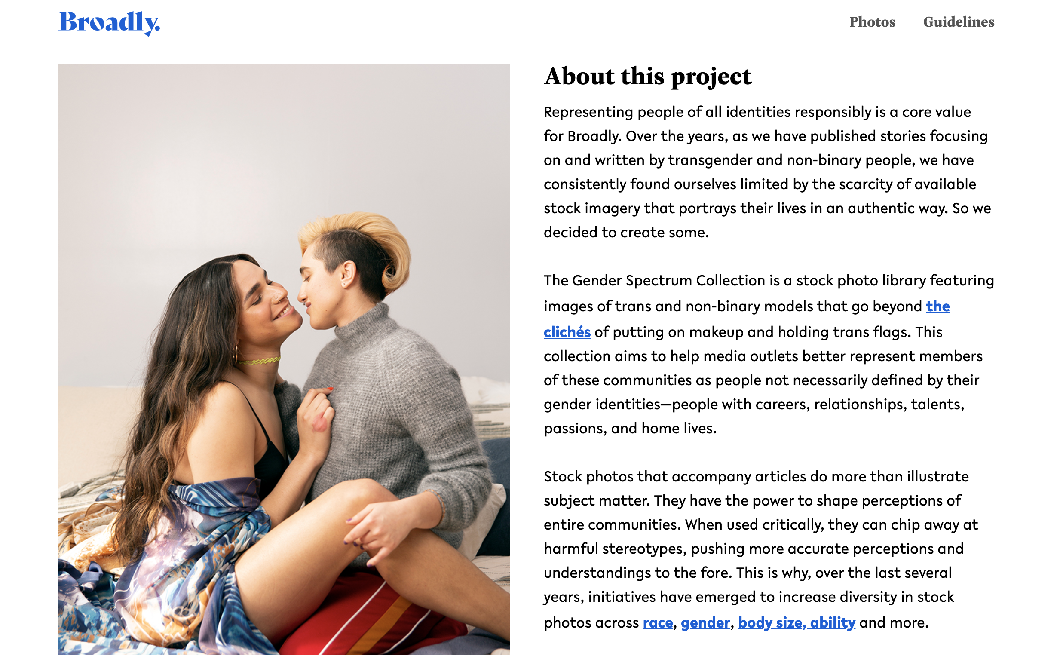Open the 'race' link
Screen dimensions: 1060x662
[658, 622]
